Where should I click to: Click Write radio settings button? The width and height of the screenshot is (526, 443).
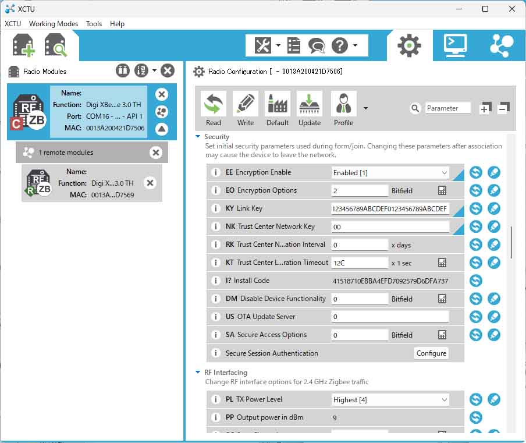(x=246, y=109)
